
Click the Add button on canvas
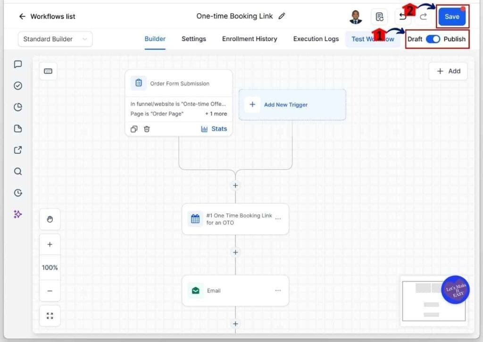448,71
